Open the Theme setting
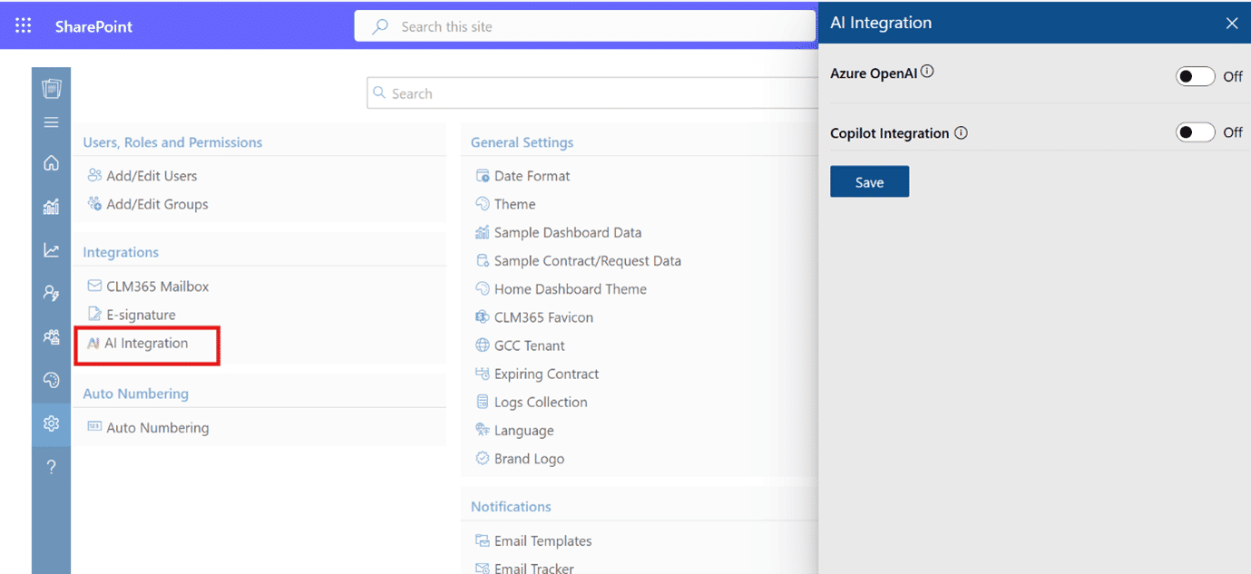The width and height of the screenshot is (1251, 574). (514, 204)
